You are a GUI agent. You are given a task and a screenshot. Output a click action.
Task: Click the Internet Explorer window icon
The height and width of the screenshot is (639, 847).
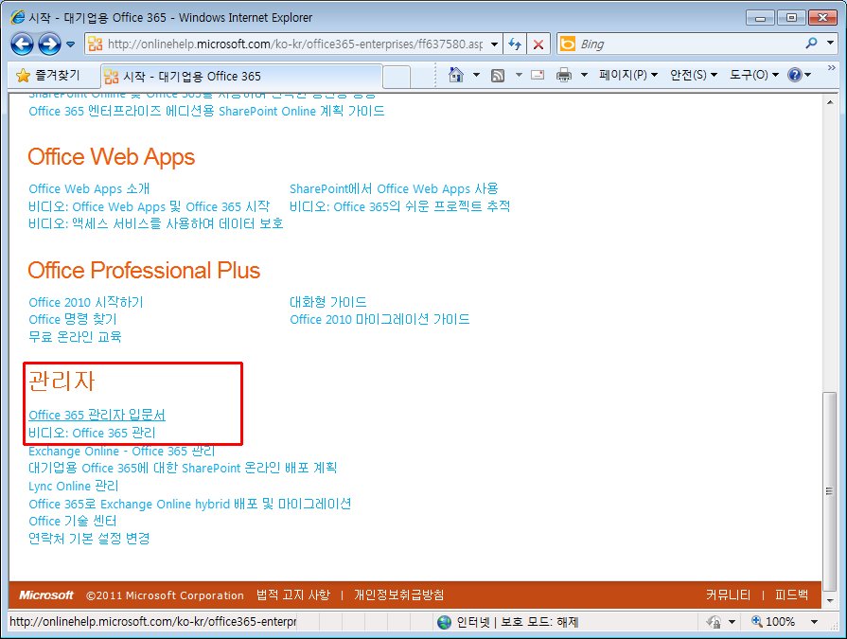pos(18,17)
